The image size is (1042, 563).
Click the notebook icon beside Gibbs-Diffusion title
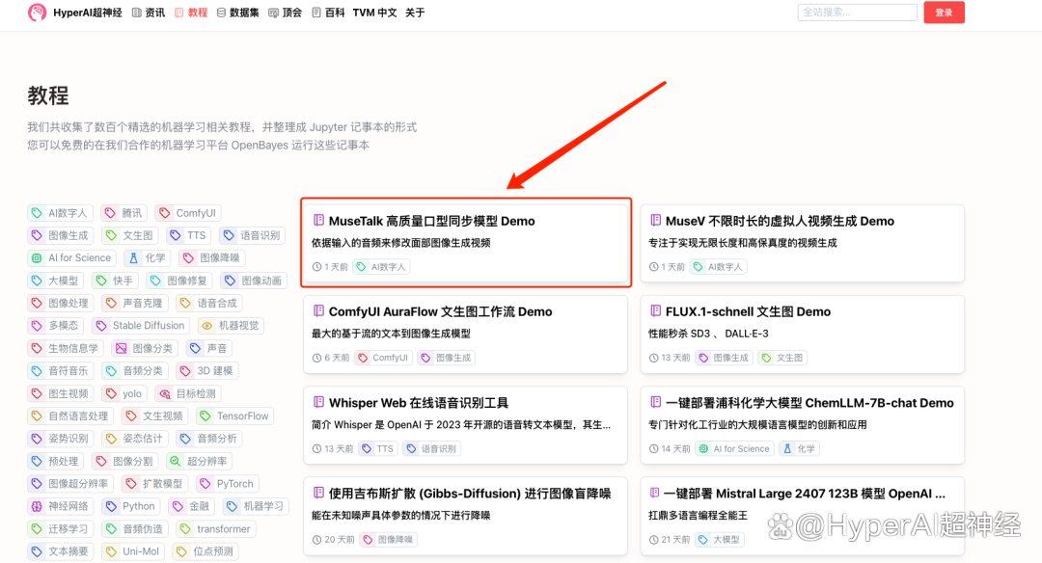(319, 493)
